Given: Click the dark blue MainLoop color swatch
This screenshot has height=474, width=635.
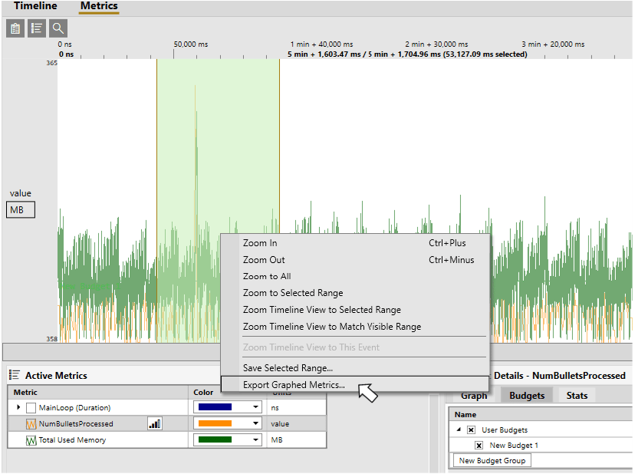Looking at the screenshot, I should (215, 407).
